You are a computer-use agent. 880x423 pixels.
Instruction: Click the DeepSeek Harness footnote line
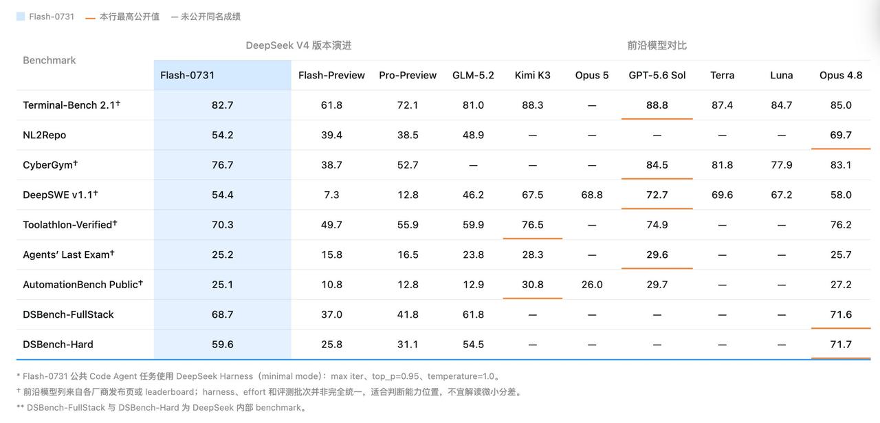(x=259, y=376)
